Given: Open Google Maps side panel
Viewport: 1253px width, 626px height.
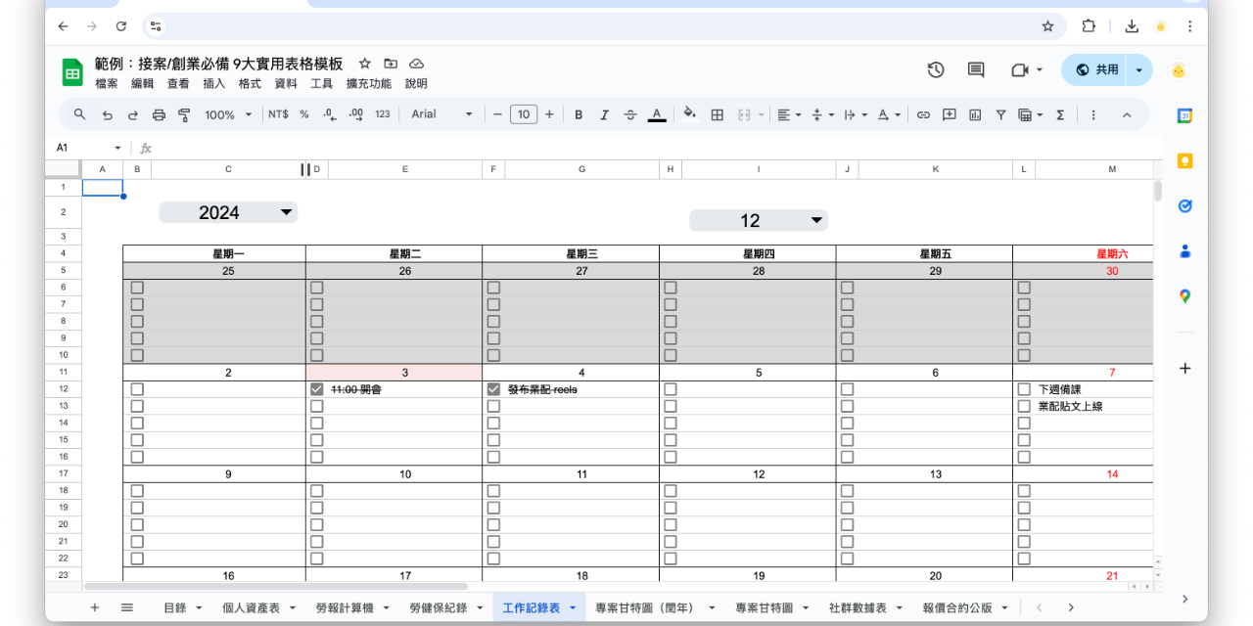Looking at the screenshot, I should tap(1184, 295).
